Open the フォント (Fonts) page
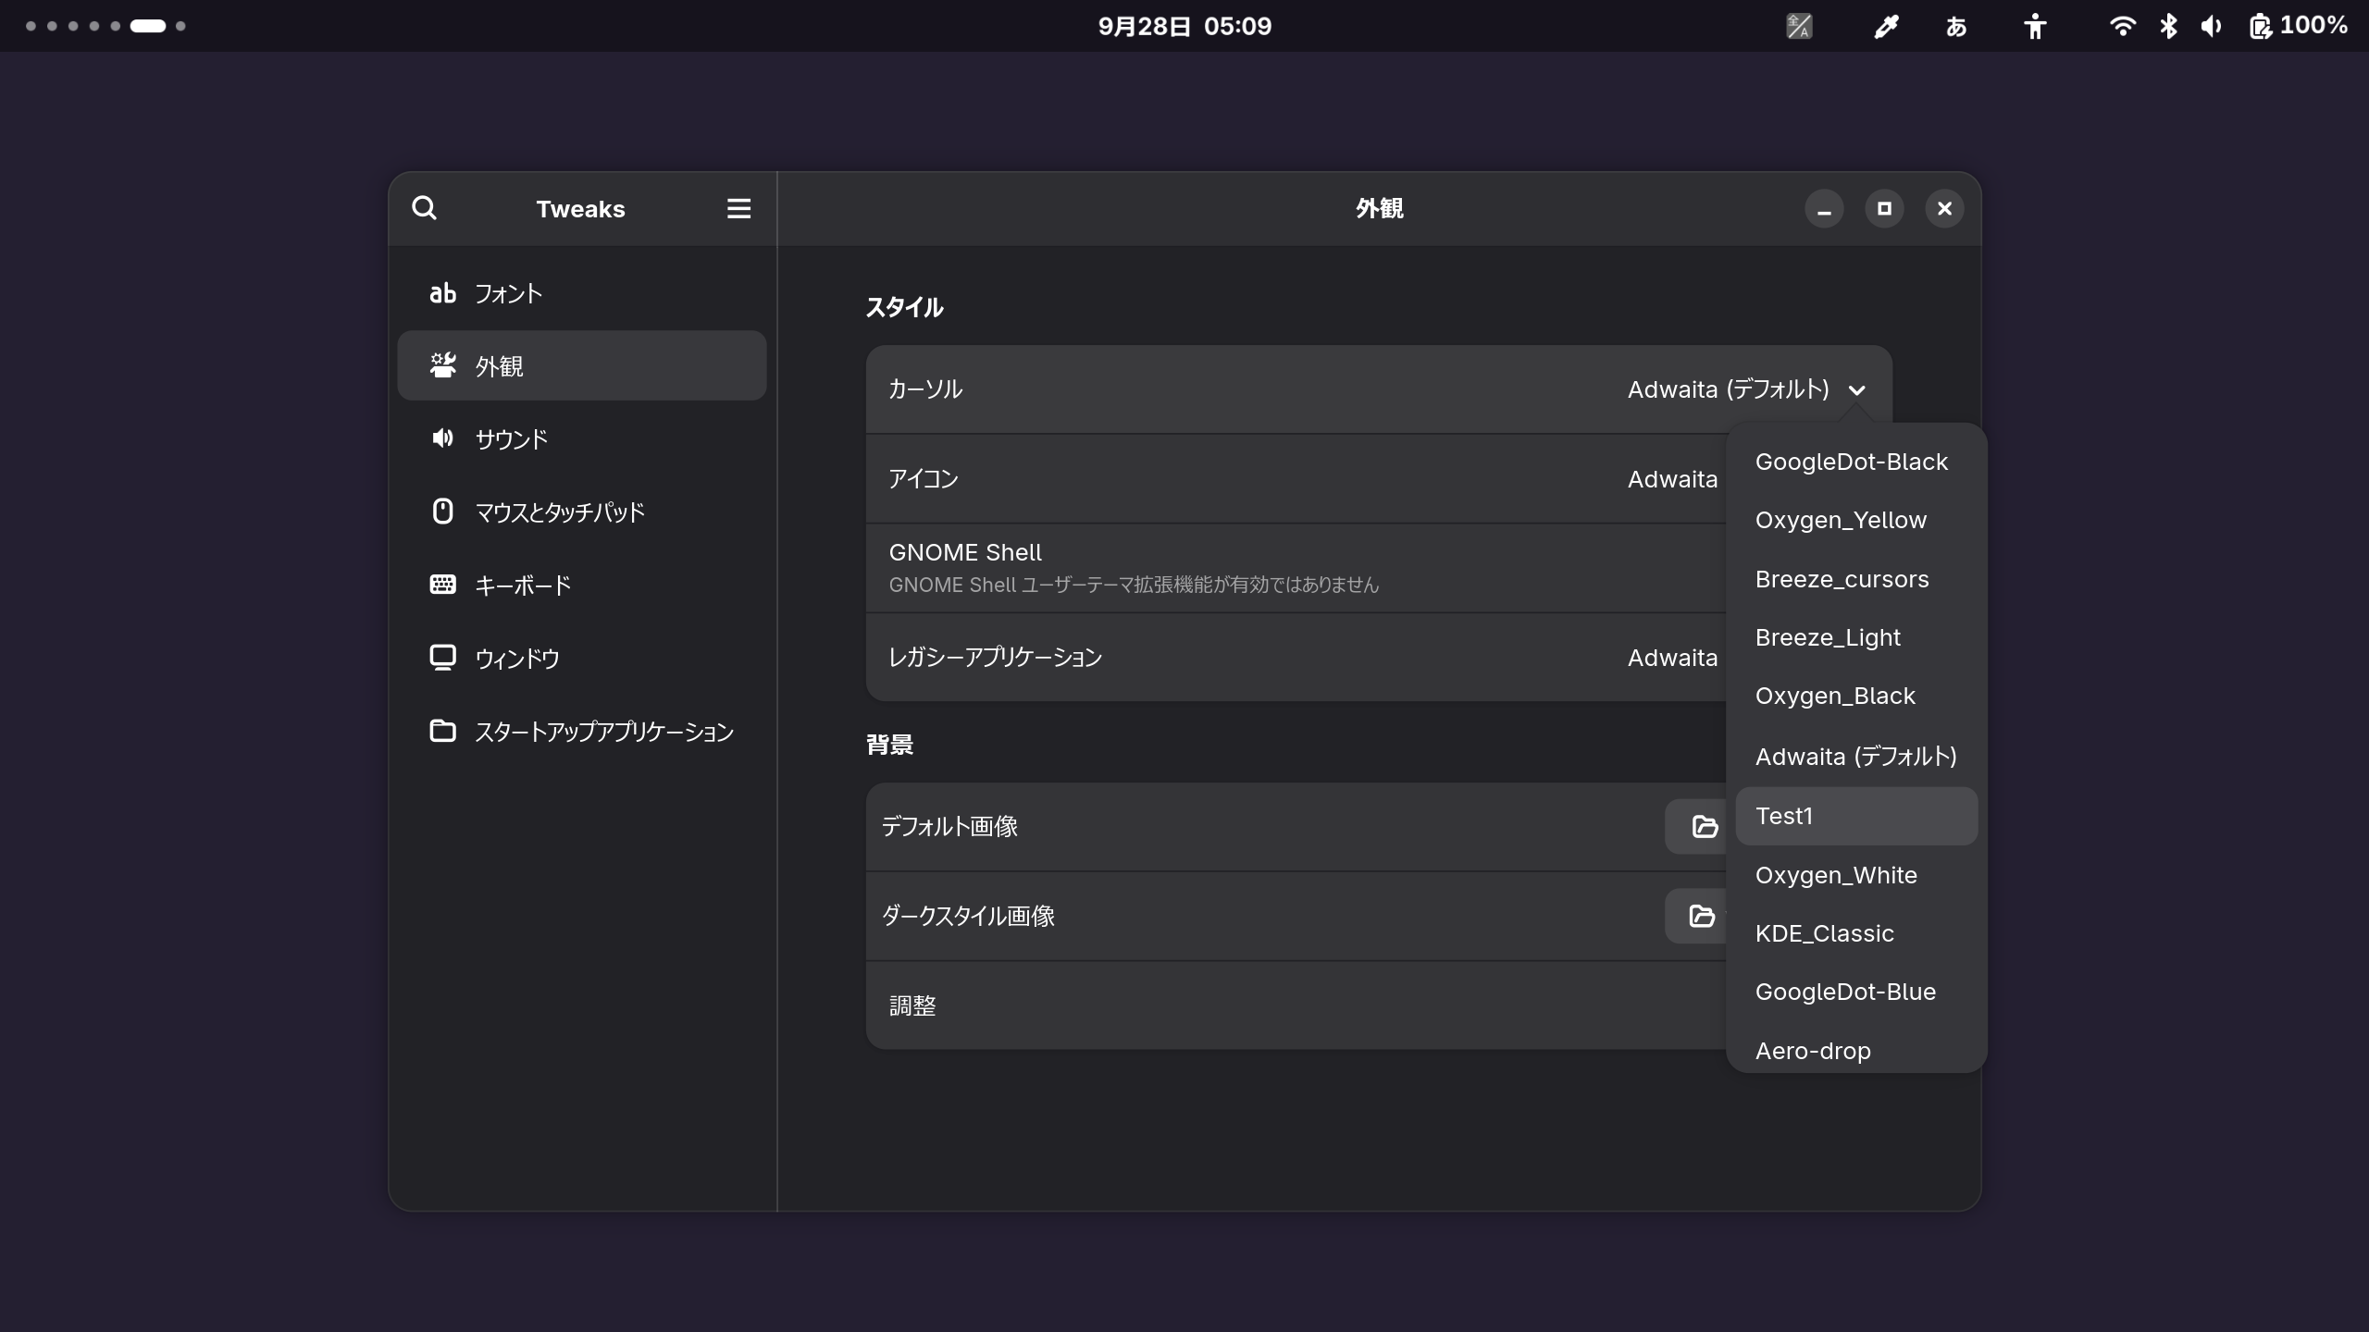The image size is (2369, 1332). point(582,293)
